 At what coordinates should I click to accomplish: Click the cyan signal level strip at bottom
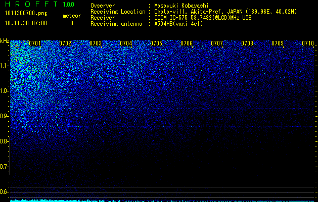162,200
